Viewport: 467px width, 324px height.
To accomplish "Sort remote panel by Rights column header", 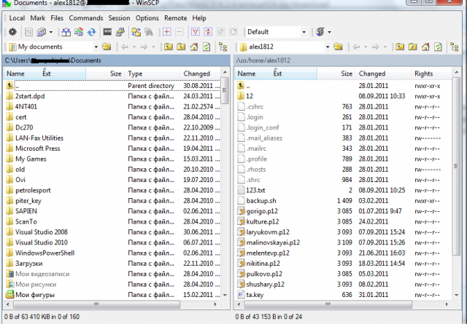I will (x=431, y=74).
